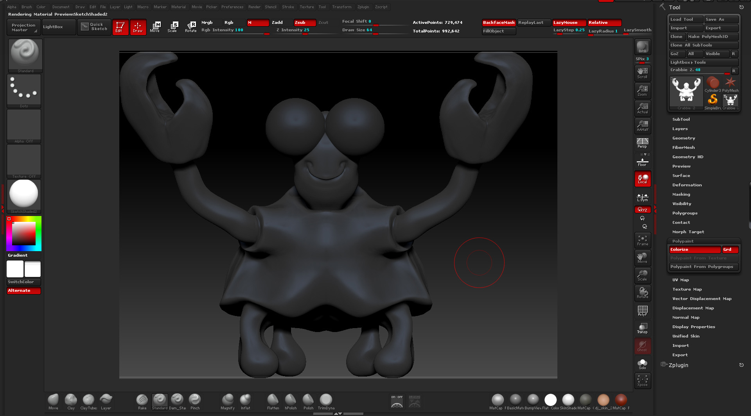Screen dimensions: 751x416
Task: Toggle Perspective view
Action: [643, 143]
